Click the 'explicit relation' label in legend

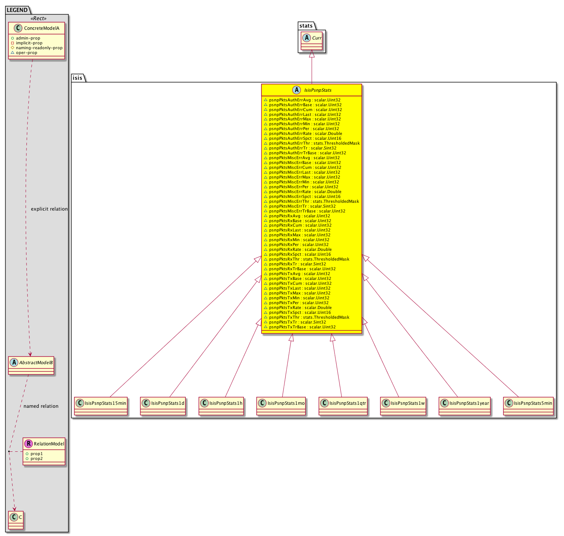coord(49,209)
